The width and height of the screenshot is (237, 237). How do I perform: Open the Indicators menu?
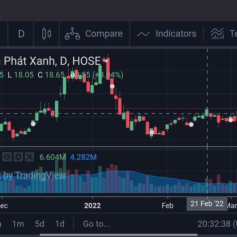tap(167, 34)
